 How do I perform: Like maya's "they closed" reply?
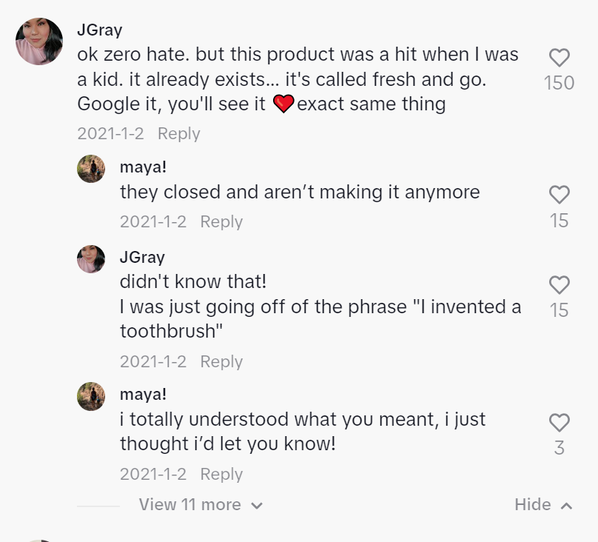(x=559, y=195)
